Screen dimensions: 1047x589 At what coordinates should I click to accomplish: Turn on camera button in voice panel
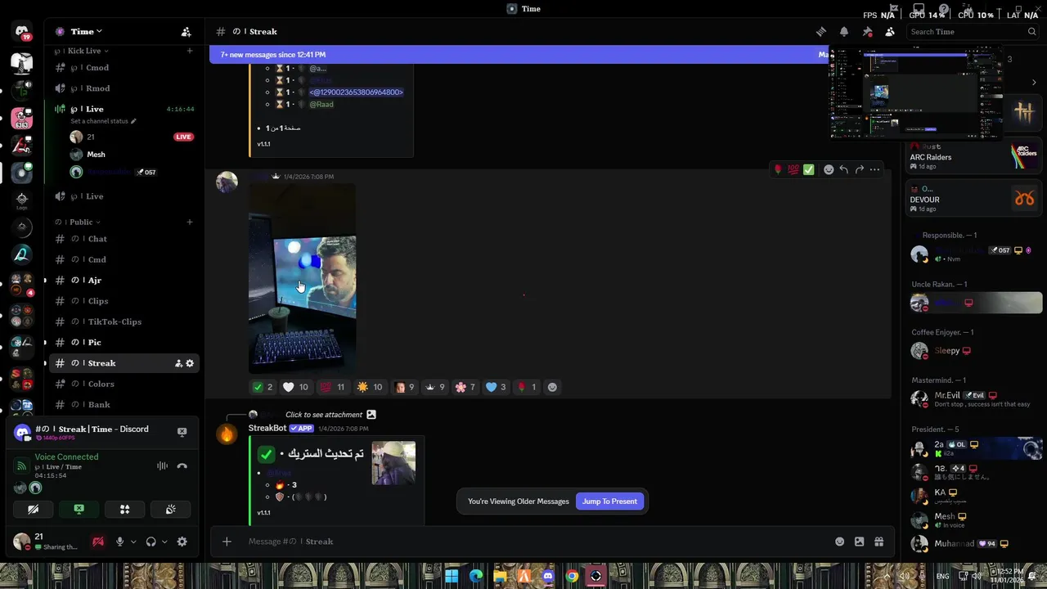[x=33, y=509]
